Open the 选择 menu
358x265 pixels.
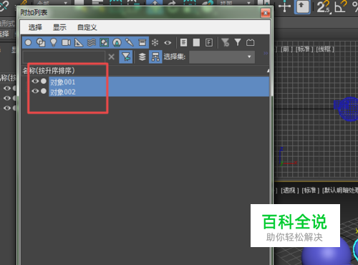click(35, 27)
